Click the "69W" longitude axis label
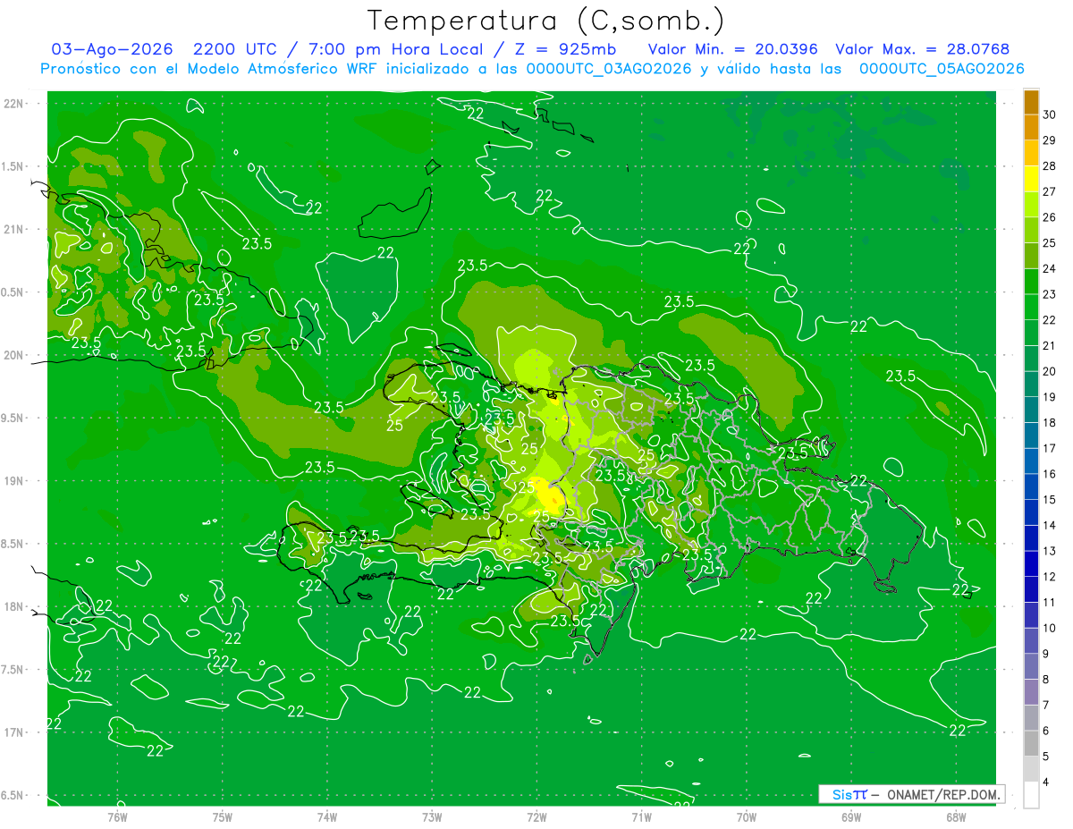 (x=851, y=816)
